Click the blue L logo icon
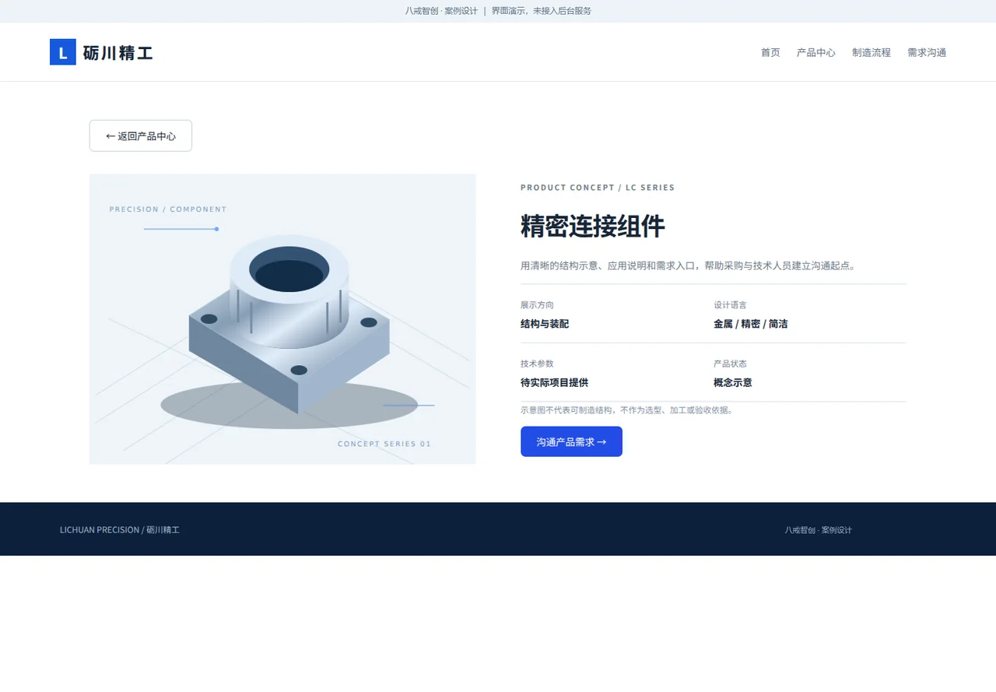The width and height of the screenshot is (996, 692). coord(63,52)
